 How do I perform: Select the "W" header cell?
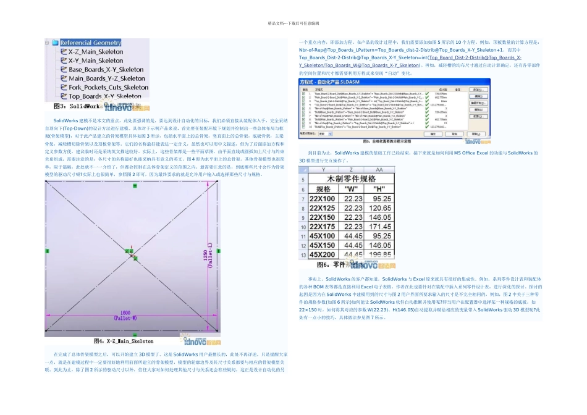(351, 190)
